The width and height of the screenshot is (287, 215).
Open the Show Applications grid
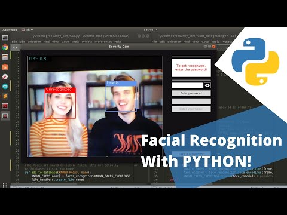5,185
